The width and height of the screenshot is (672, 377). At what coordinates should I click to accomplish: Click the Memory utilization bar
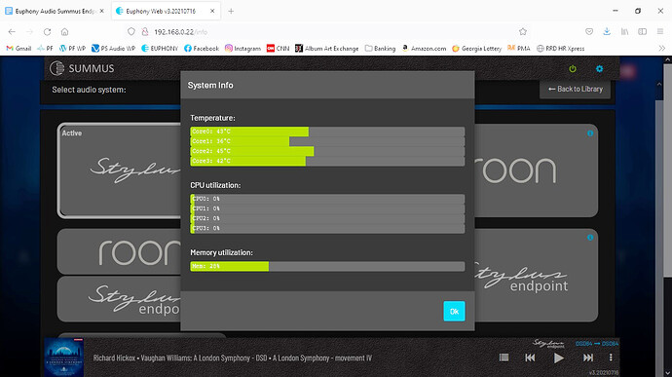pyautogui.click(x=327, y=266)
